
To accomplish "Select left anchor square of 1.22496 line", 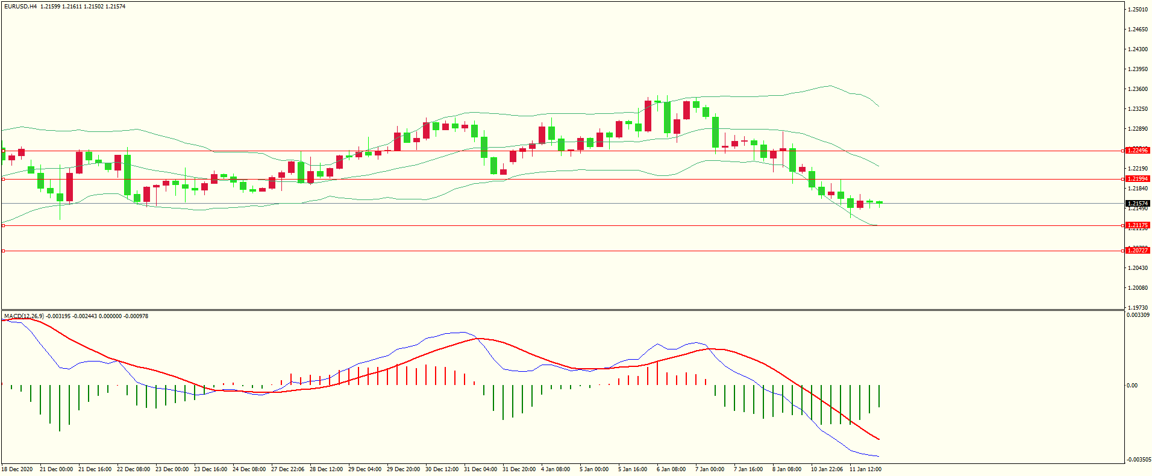I will pos(3,151).
